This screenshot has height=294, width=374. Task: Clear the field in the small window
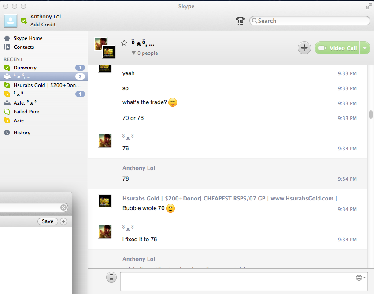click(x=63, y=207)
